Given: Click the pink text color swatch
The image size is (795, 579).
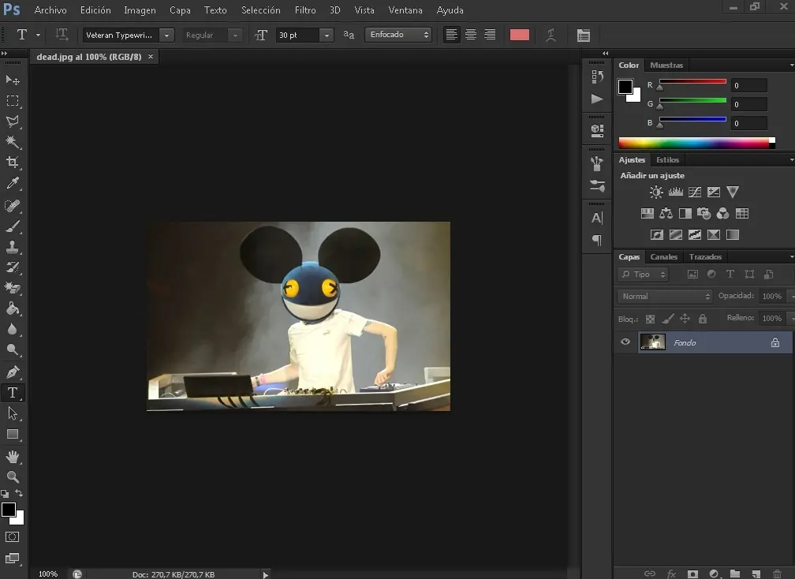Looking at the screenshot, I should pos(519,35).
